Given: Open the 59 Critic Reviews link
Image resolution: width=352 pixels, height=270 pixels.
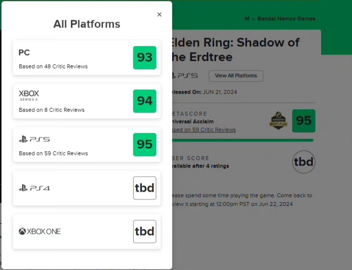Looking at the screenshot, I should pos(204,130).
